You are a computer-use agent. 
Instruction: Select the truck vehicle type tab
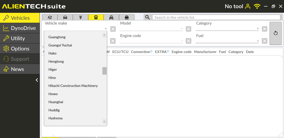96,17
